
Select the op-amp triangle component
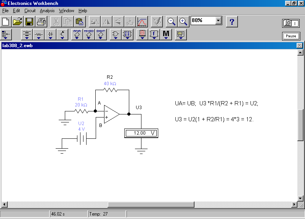click(112, 114)
